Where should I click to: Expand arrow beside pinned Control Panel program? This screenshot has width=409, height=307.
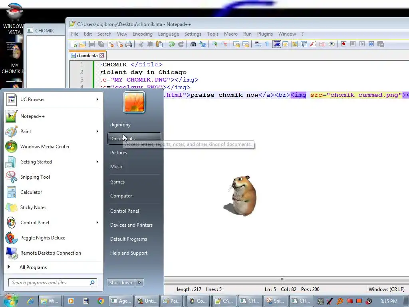point(97,222)
